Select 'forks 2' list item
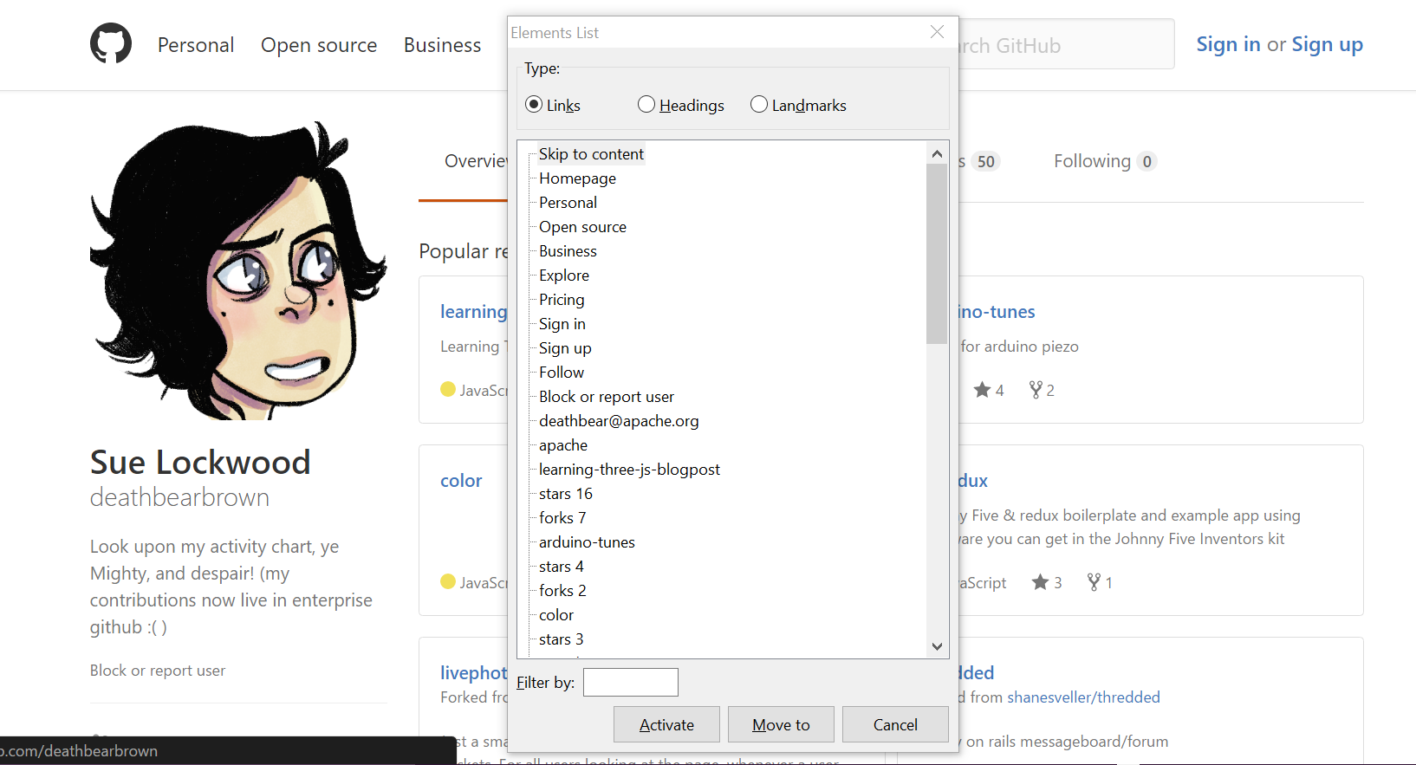Image resolution: width=1416 pixels, height=765 pixels. [x=562, y=591]
